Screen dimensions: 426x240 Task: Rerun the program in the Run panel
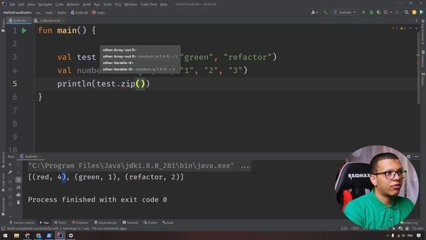(10, 165)
